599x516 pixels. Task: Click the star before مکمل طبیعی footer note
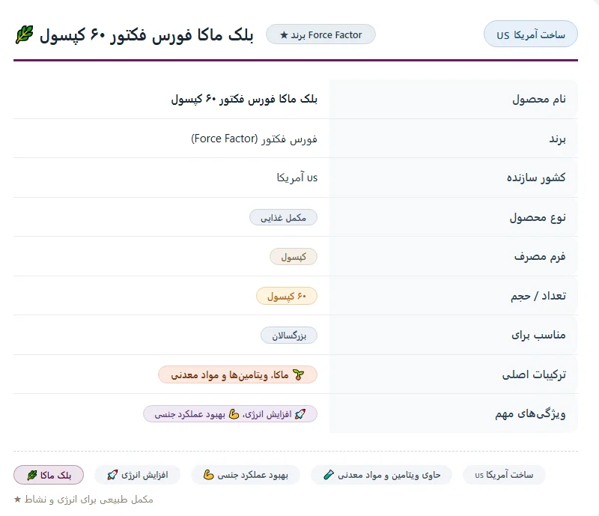[17, 500]
